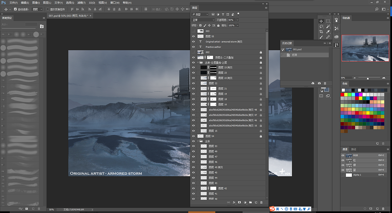The height and width of the screenshot is (213, 392).
Task: Hide layer 图层 55
Action: (x=193, y=36)
